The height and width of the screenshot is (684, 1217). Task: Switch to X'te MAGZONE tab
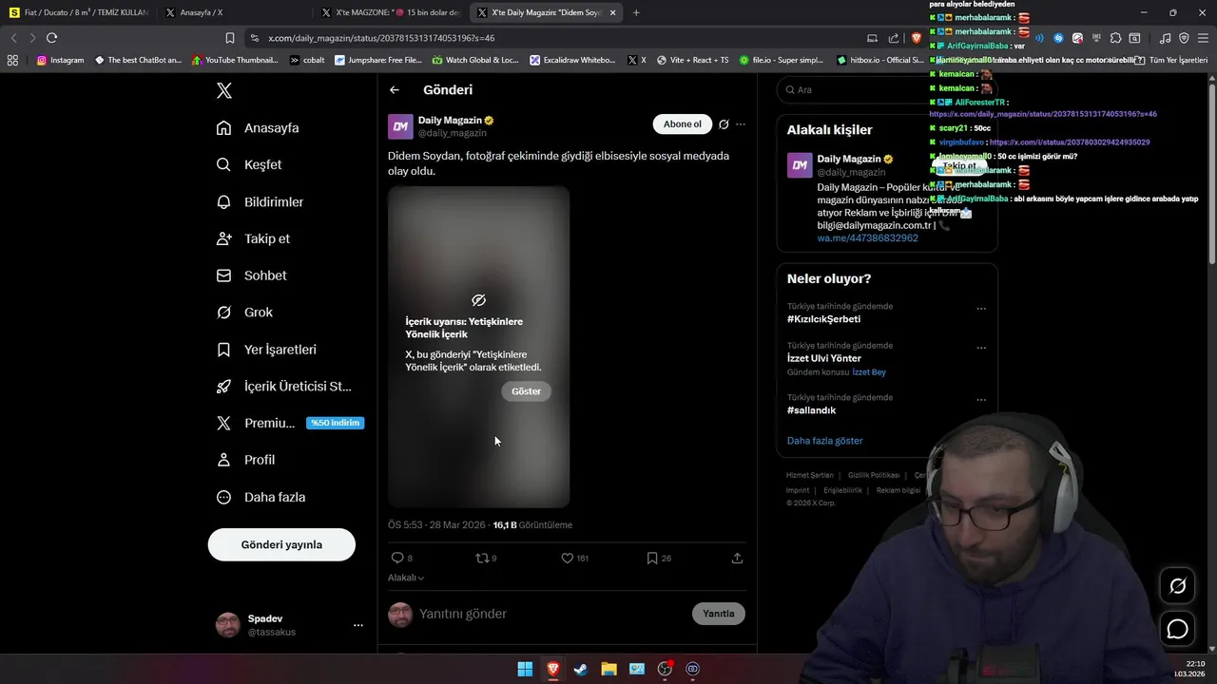pyautogui.click(x=391, y=12)
